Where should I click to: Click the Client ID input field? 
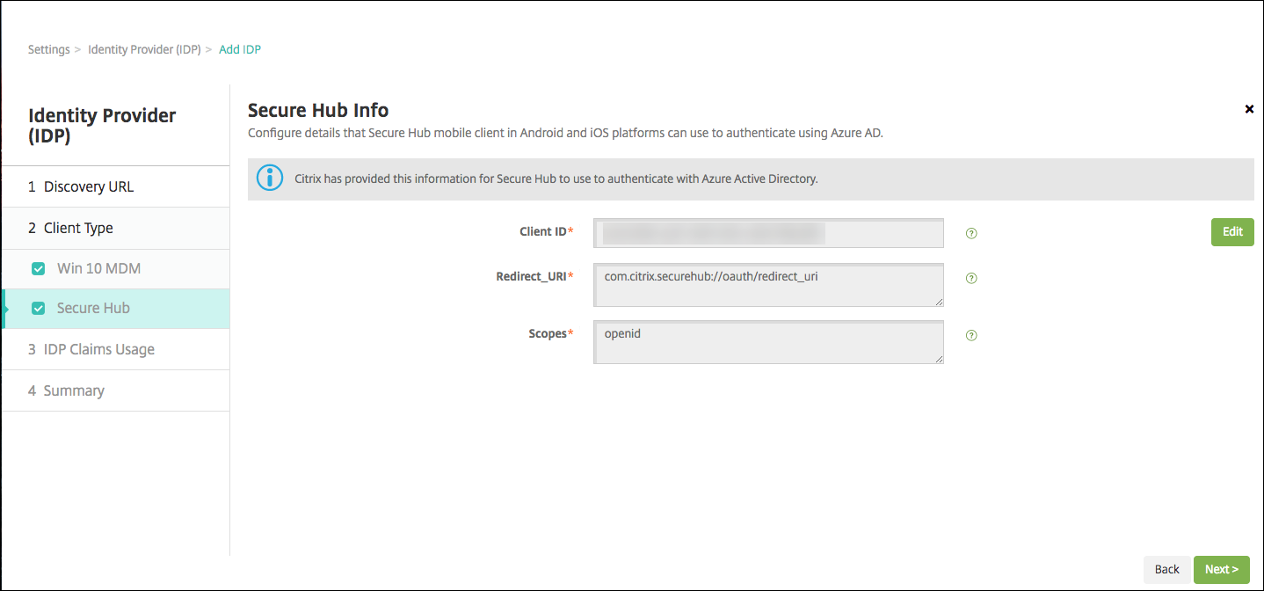coord(768,233)
